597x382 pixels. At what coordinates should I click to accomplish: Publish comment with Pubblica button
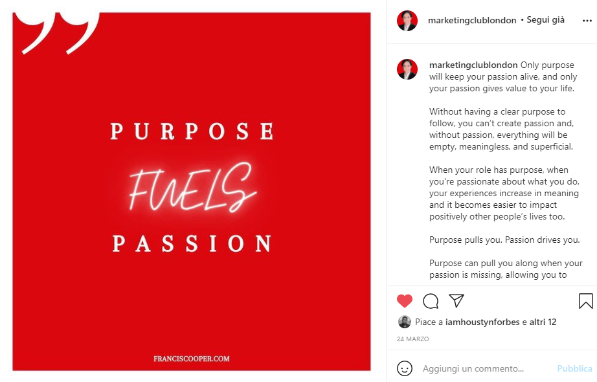click(x=574, y=368)
